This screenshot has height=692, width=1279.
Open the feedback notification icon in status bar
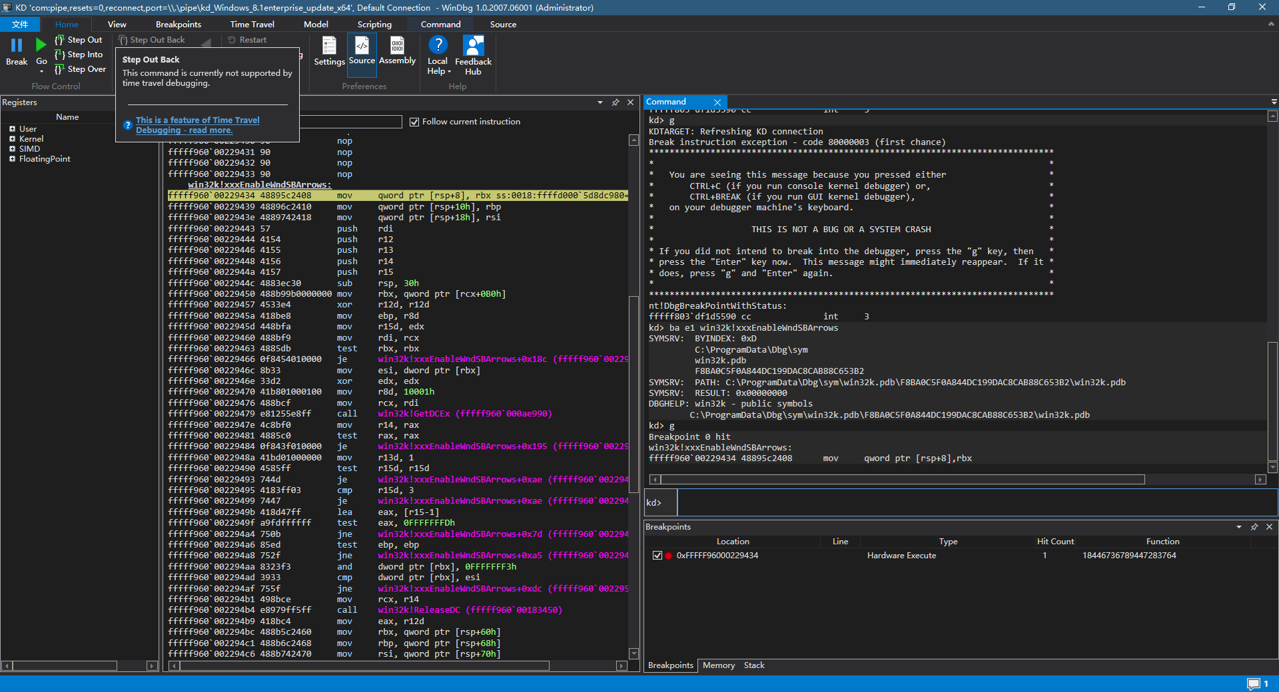[1254, 684]
